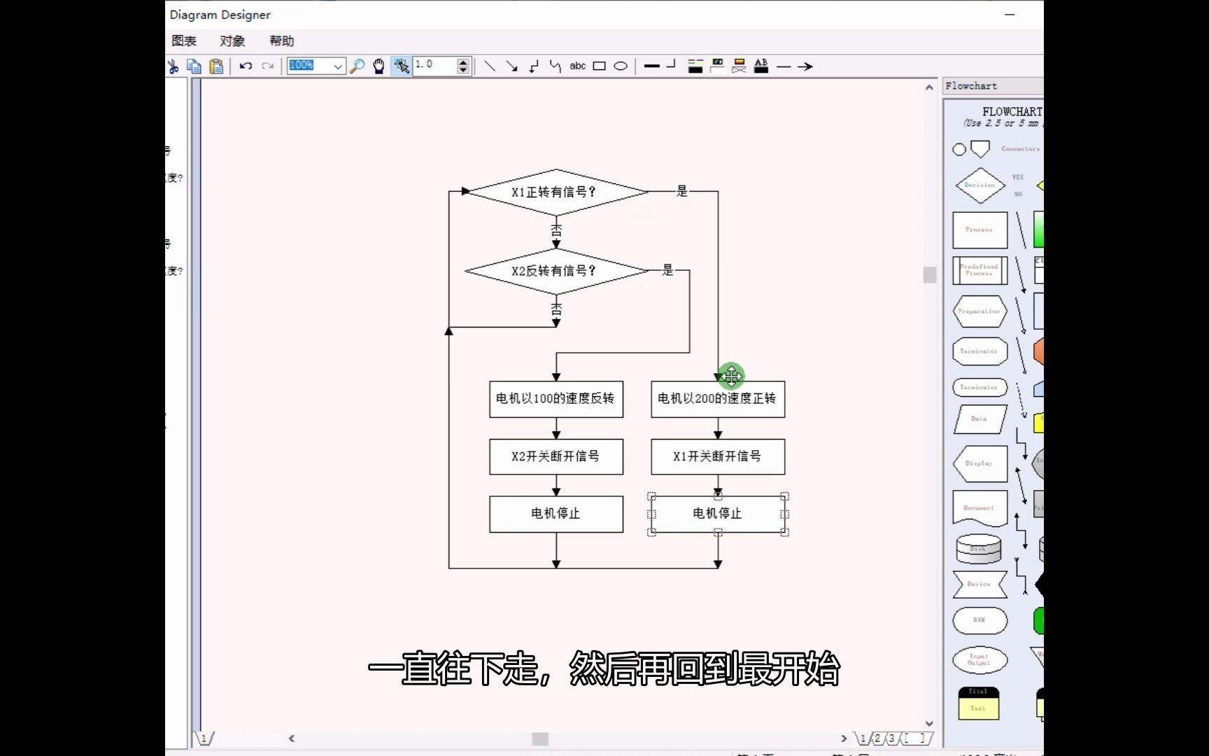Switch to palette page tab 2
Screen dimensions: 1209x756
click(877, 738)
